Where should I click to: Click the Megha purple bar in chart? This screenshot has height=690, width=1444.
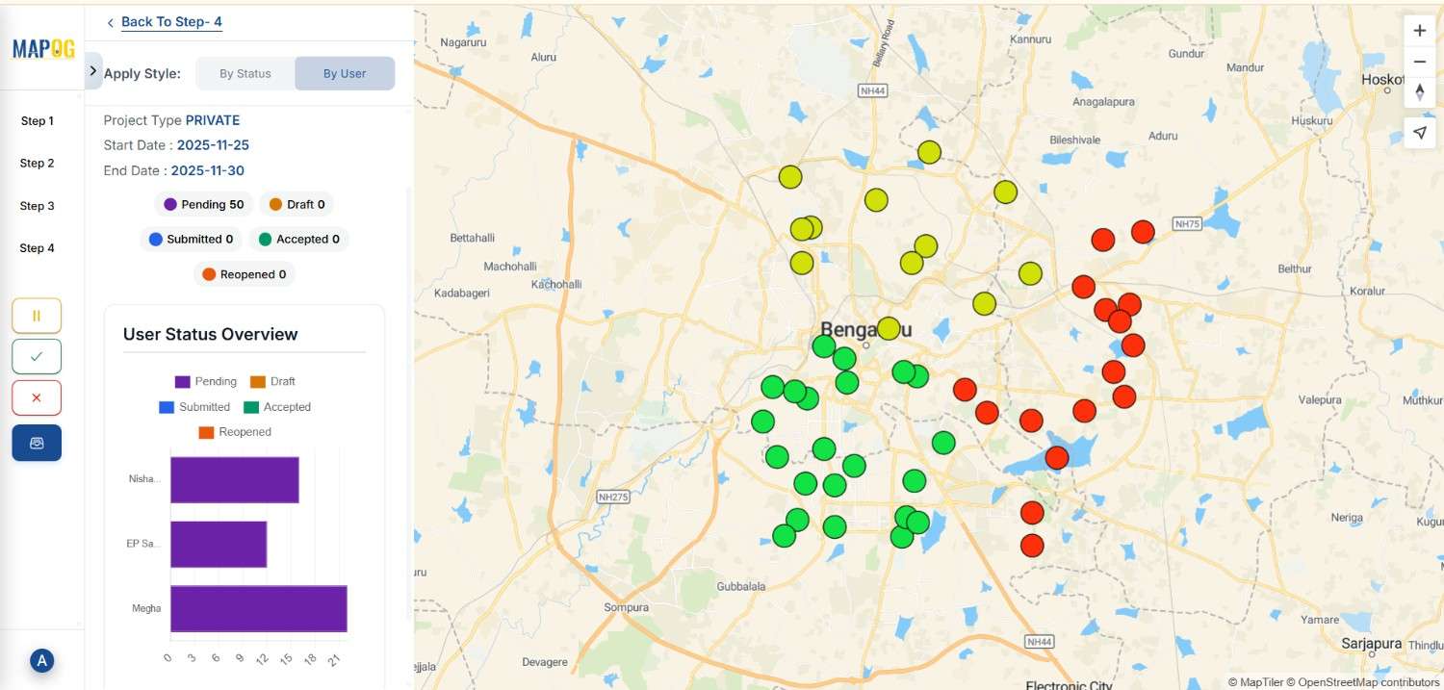pyautogui.click(x=258, y=608)
